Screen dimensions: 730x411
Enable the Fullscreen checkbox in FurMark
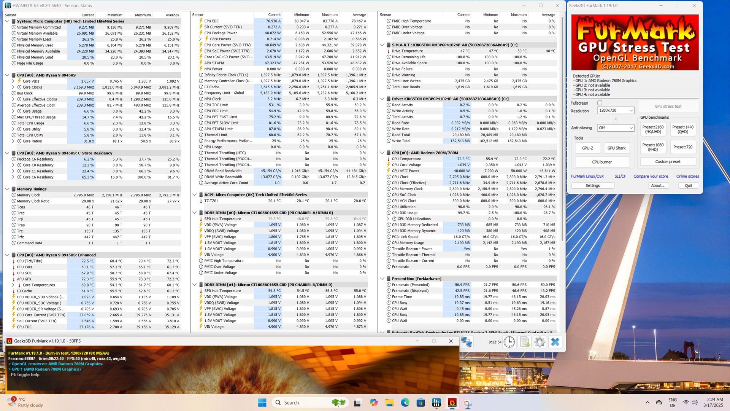(600, 103)
